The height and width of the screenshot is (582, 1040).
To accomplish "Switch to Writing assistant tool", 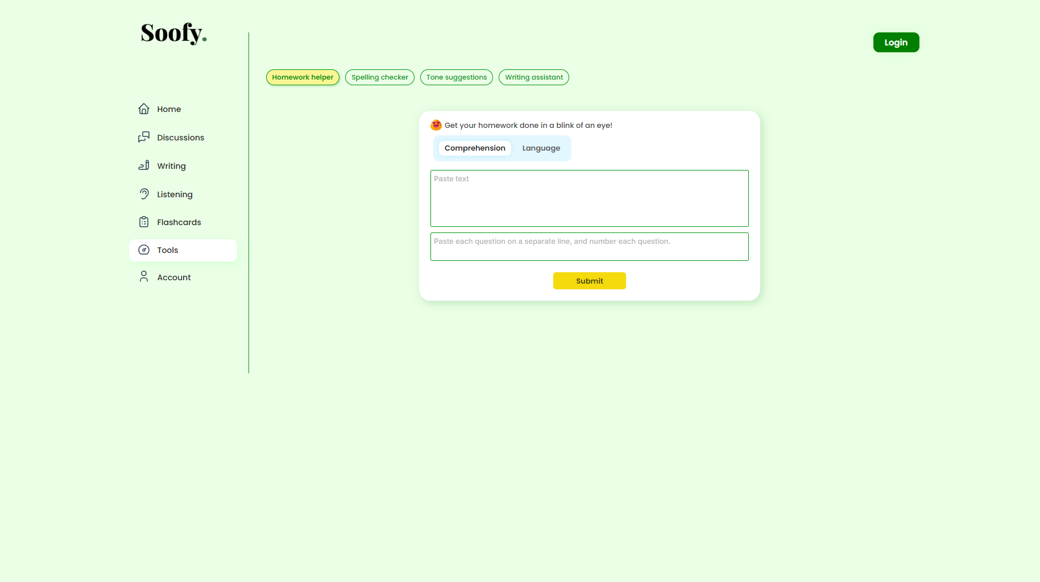I will click(533, 77).
